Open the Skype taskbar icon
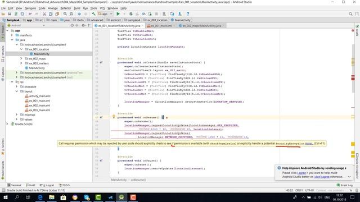The image size is (360, 202). [x=87, y=197]
